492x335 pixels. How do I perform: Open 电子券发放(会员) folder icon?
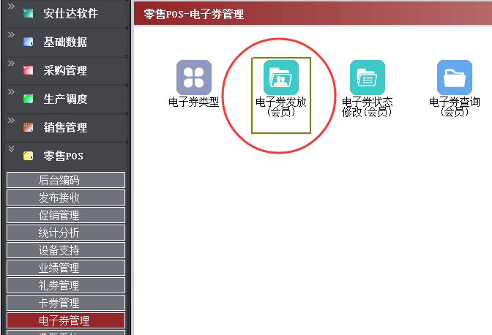[x=281, y=78]
